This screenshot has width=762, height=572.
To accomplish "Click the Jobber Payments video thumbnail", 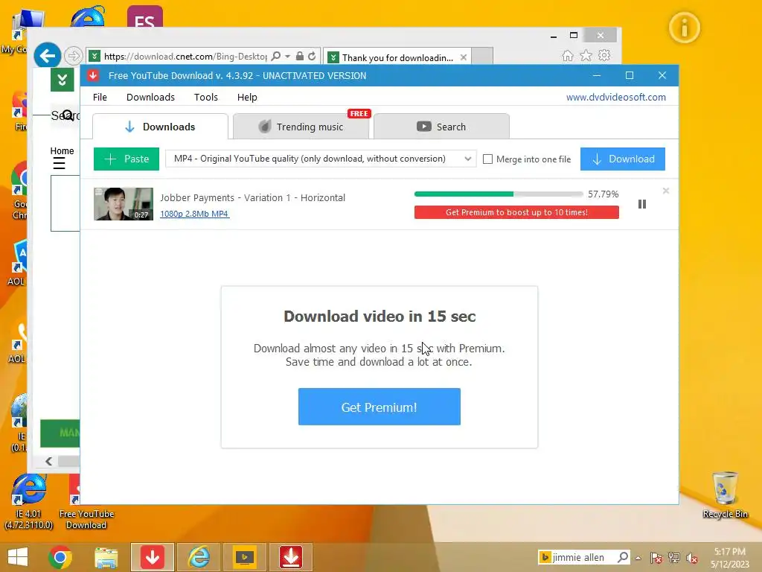I will coord(124,204).
